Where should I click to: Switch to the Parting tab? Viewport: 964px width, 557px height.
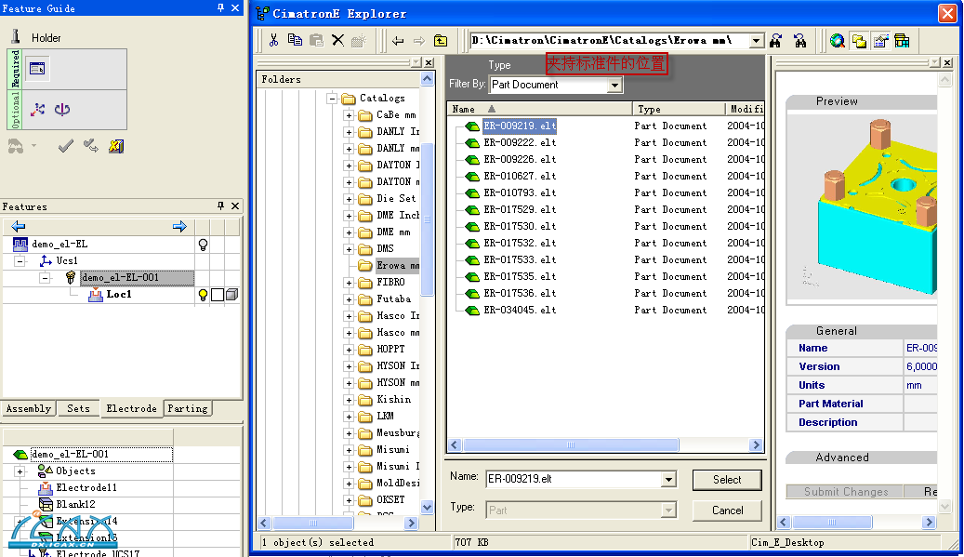click(x=188, y=408)
